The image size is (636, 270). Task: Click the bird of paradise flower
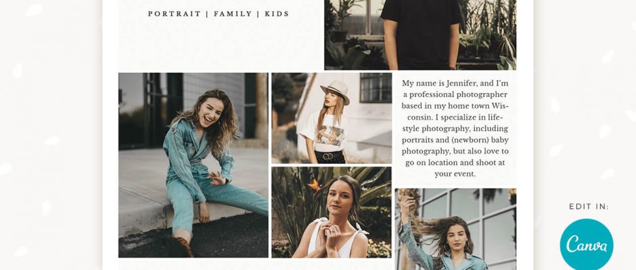click(x=315, y=186)
